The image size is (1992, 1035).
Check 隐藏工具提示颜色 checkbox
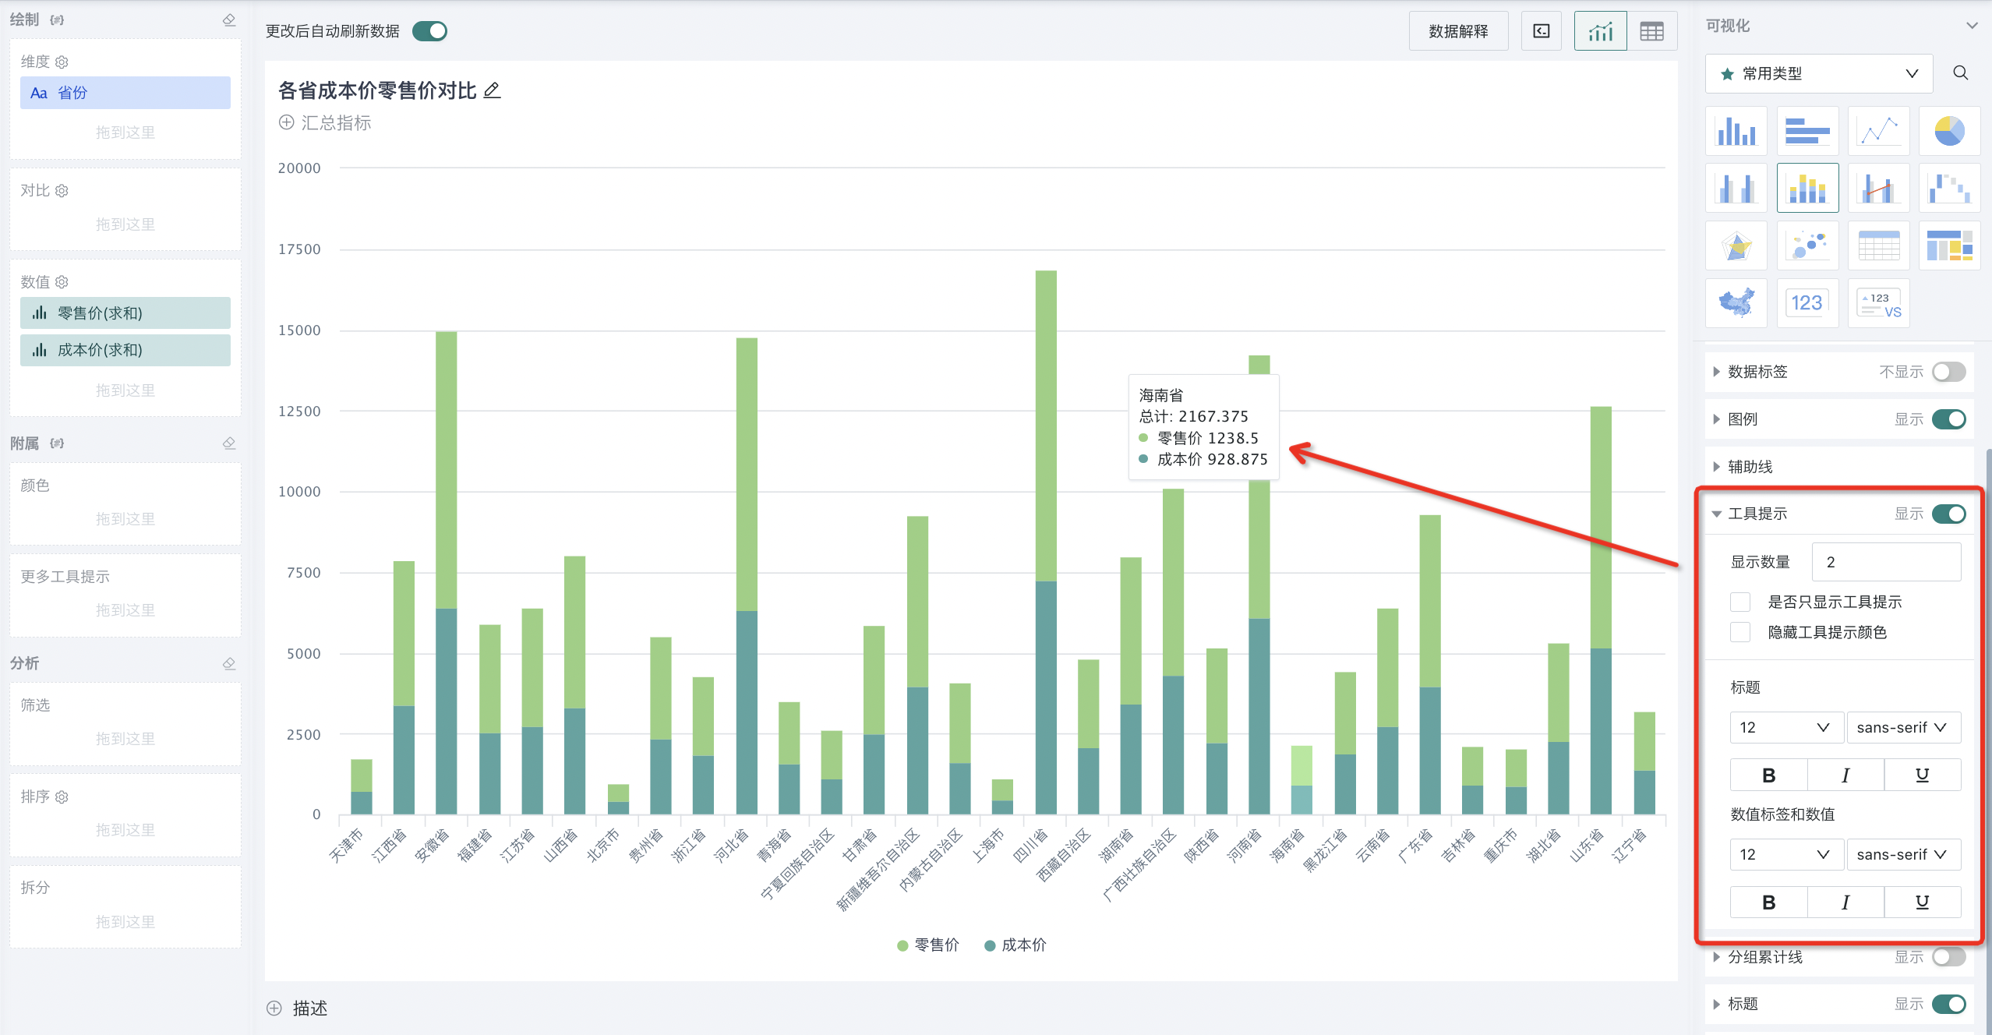point(1740,632)
